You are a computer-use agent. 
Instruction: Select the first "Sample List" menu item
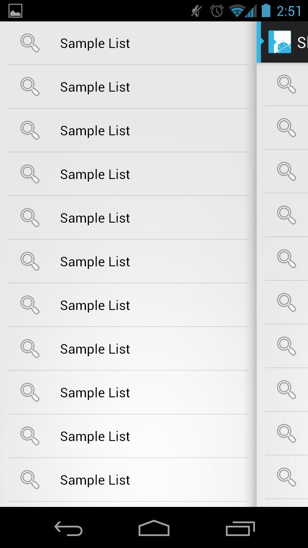95,43
